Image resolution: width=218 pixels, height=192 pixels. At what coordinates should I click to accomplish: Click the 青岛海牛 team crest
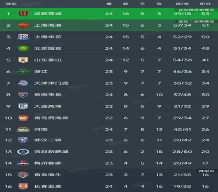point(23,175)
